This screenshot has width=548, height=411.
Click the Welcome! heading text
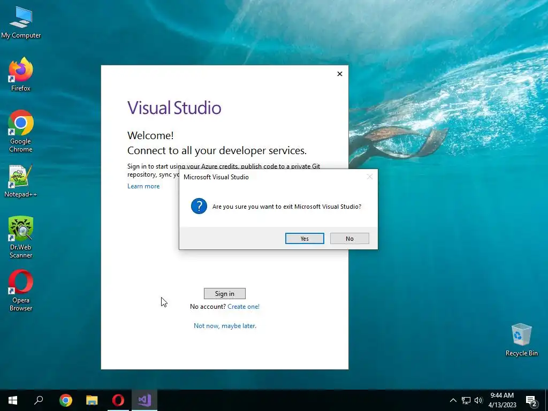click(x=150, y=135)
